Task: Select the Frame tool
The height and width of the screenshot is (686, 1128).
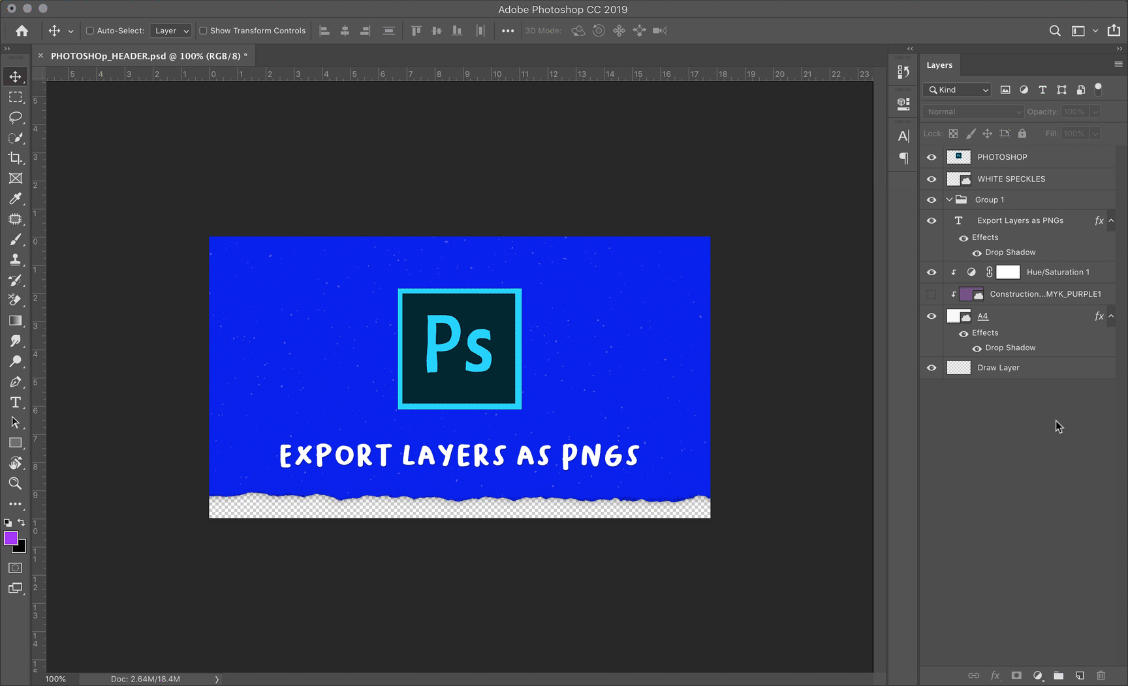Action: coord(15,178)
